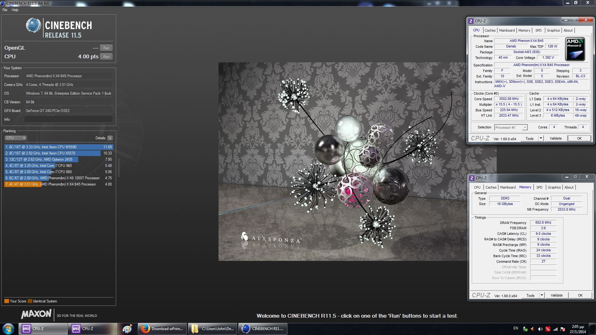Open the CPU ranking type dropdown
Image resolution: width=596 pixels, height=335 pixels.
pos(16,138)
